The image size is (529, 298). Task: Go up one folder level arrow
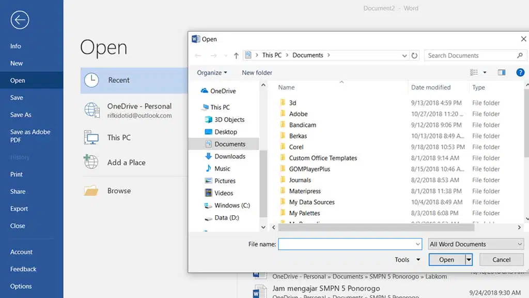click(x=236, y=55)
